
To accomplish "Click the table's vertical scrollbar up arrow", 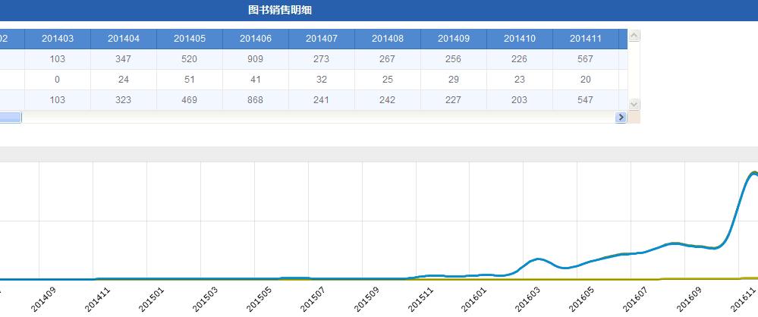I will pyautogui.click(x=634, y=36).
